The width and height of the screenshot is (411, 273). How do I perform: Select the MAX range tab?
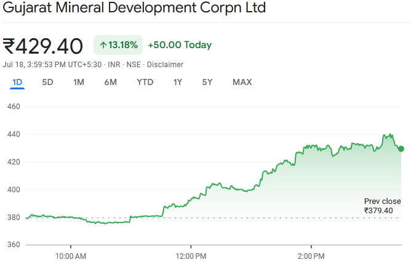click(x=242, y=83)
